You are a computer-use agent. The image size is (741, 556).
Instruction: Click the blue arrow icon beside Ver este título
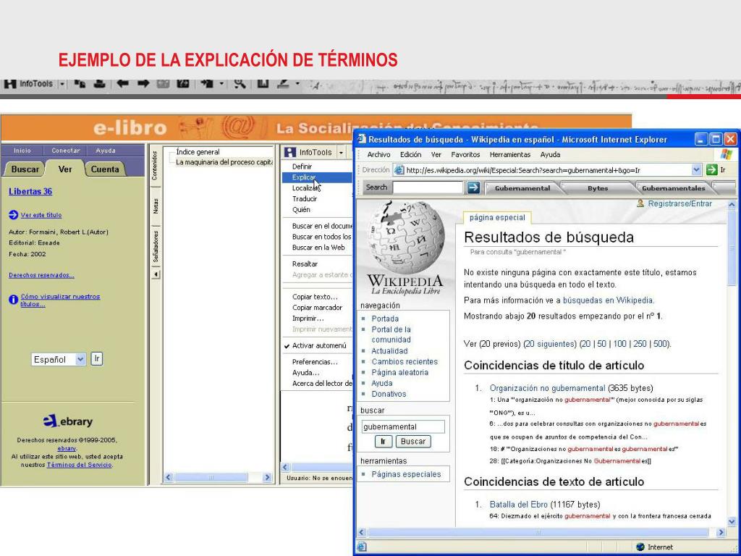(x=13, y=215)
